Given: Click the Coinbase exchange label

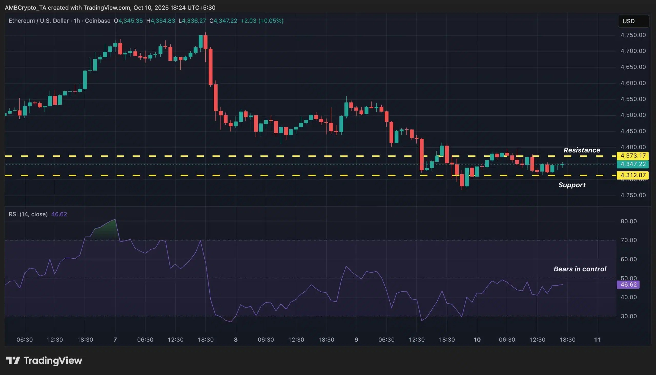Looking at the screenshot, I should [98, 21].
